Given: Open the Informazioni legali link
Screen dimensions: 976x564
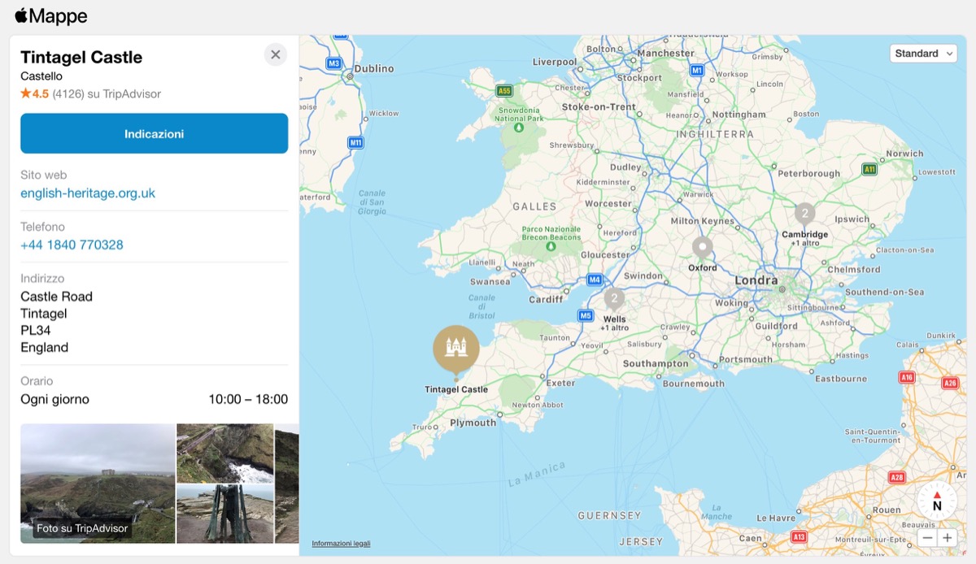Looking at the screenshot, I should click(341, 543).
